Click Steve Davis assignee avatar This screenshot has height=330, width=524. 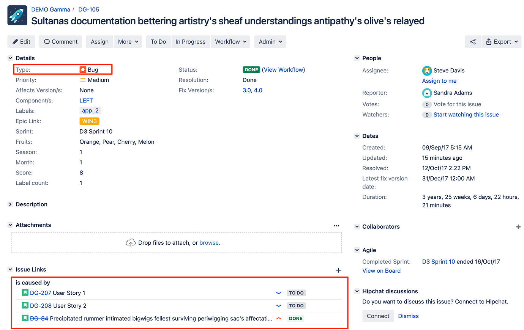(427, 71)
